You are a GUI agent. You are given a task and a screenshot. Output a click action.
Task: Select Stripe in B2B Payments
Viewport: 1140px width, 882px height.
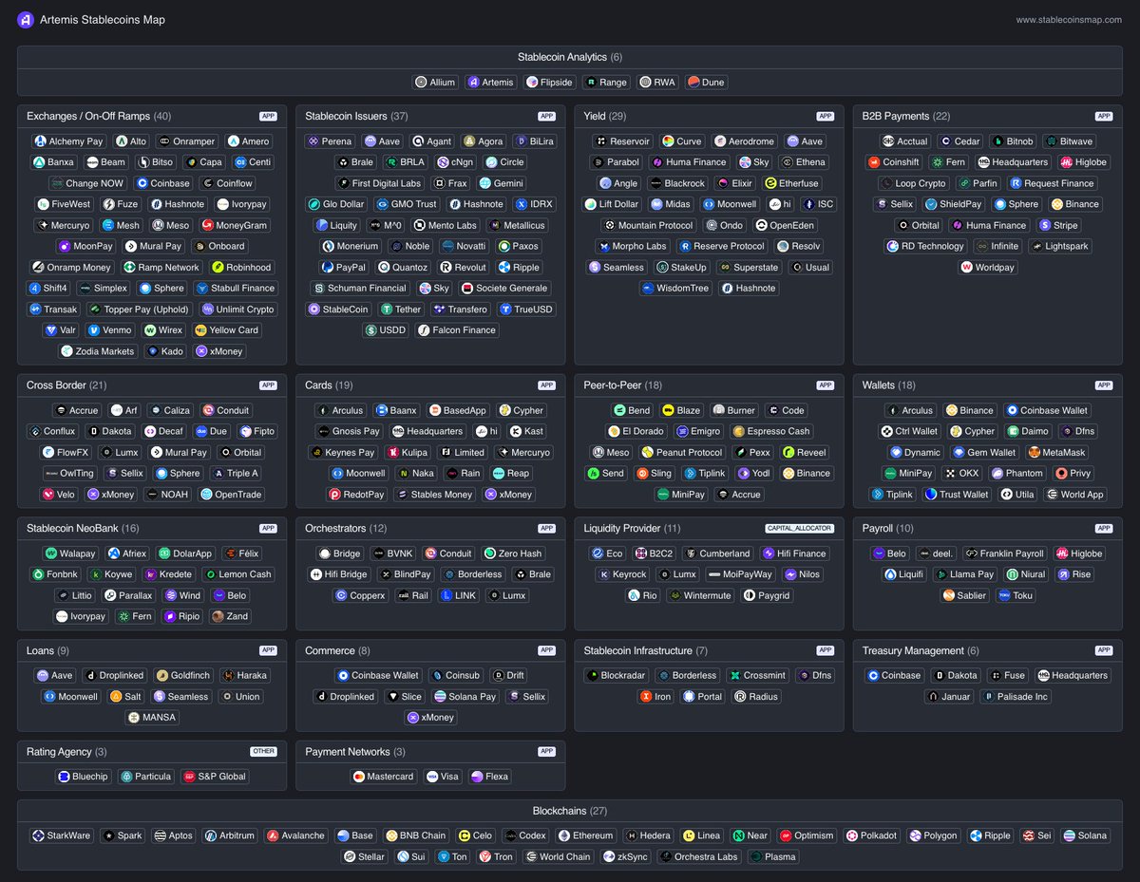tap(1058, 225)
